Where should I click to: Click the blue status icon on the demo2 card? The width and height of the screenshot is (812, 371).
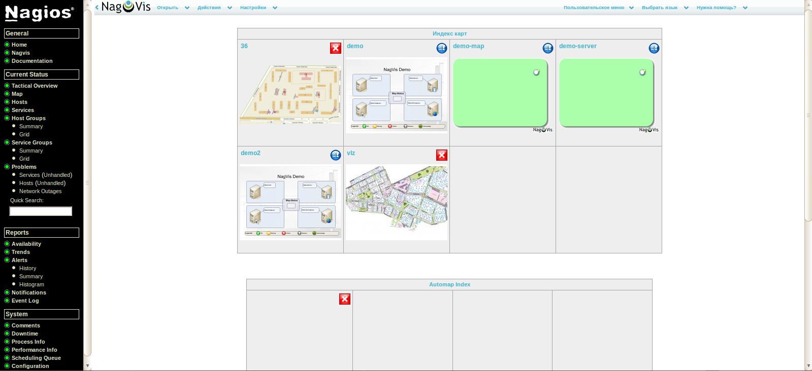point(336,155)
